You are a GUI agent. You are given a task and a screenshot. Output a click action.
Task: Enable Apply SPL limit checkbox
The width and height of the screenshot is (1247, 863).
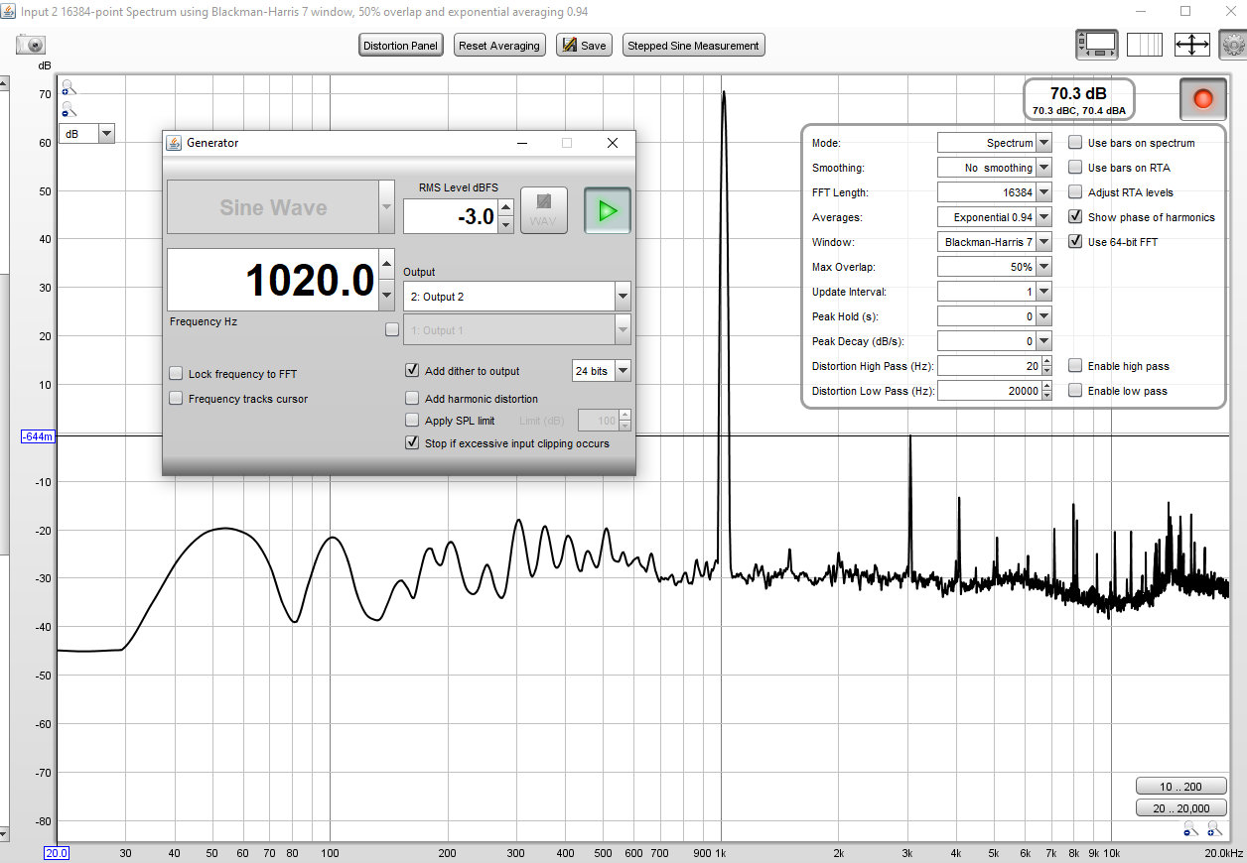[412, 421]
